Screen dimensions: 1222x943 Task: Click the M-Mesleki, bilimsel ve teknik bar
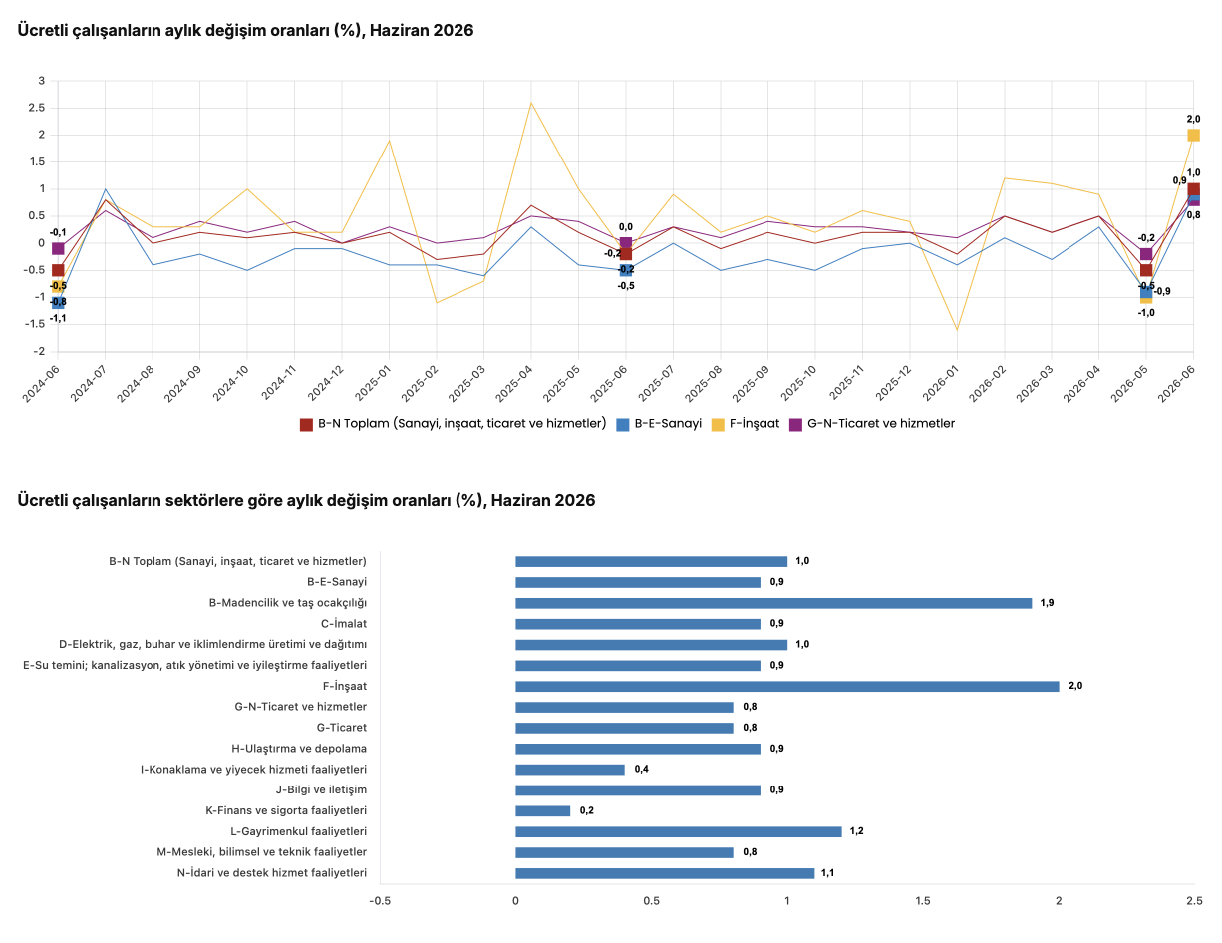tap(624, 852)
